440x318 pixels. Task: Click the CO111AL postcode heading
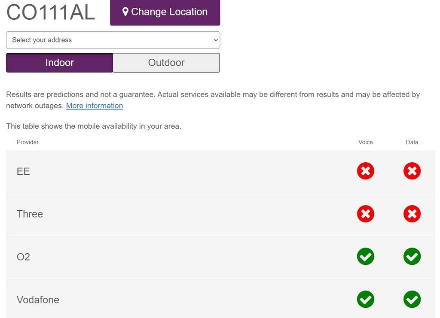click(51, 12)
